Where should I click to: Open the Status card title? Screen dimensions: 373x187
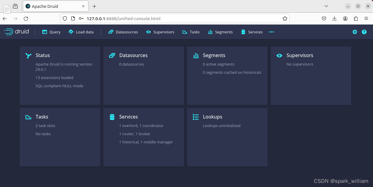tap(43, 55)
